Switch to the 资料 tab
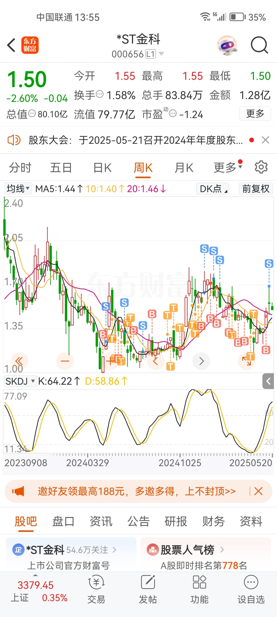The width and height of the screenshot is (277, 617). coord(251,522)
